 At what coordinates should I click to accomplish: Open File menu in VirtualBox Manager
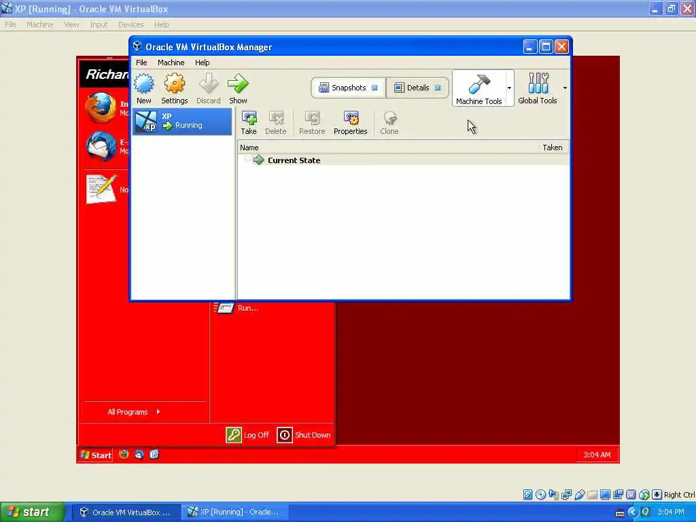[141, 63]
